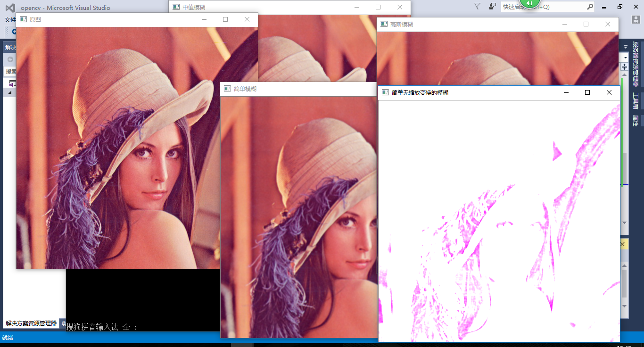Close the 中值模糊 window

coord(400,7)
